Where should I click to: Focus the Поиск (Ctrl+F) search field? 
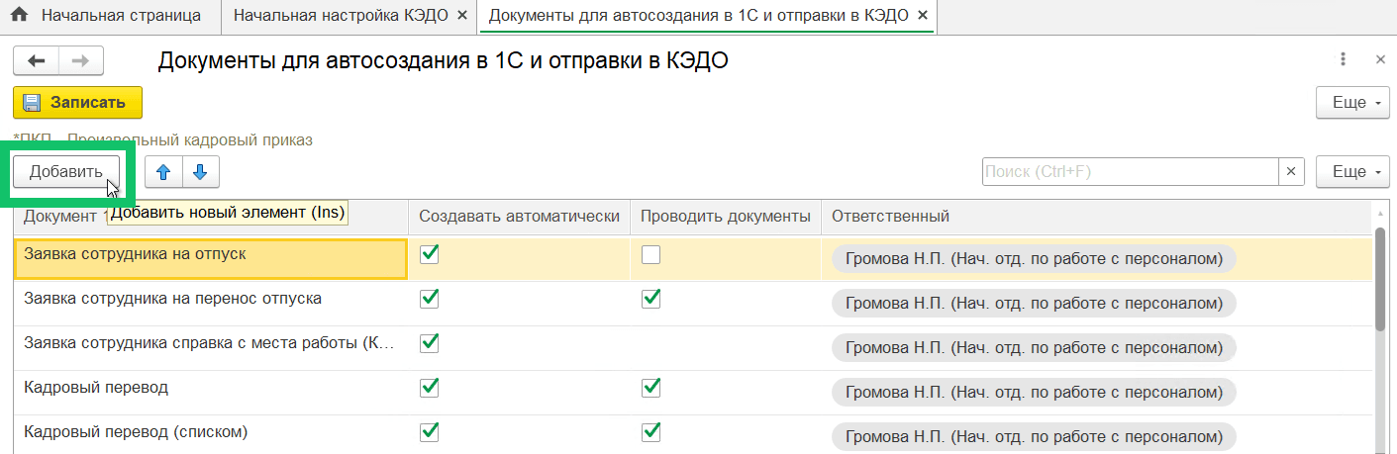pos(1129,172)
